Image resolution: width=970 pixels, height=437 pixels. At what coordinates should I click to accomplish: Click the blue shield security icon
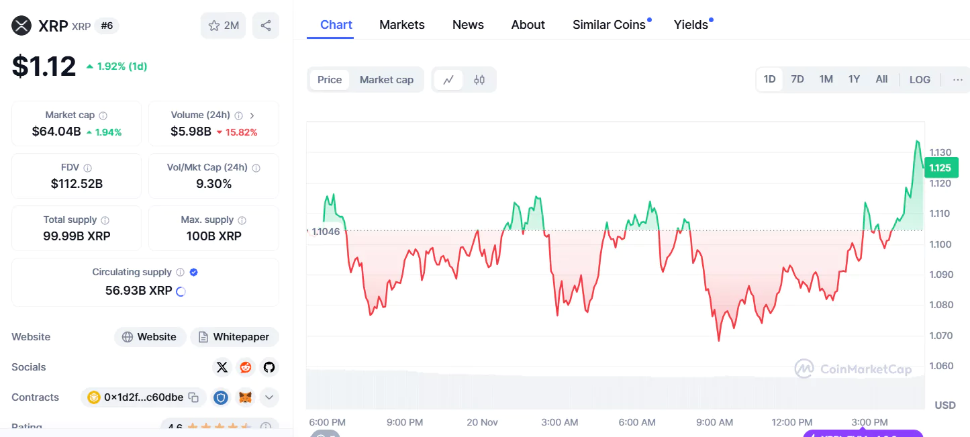[221, 397]
